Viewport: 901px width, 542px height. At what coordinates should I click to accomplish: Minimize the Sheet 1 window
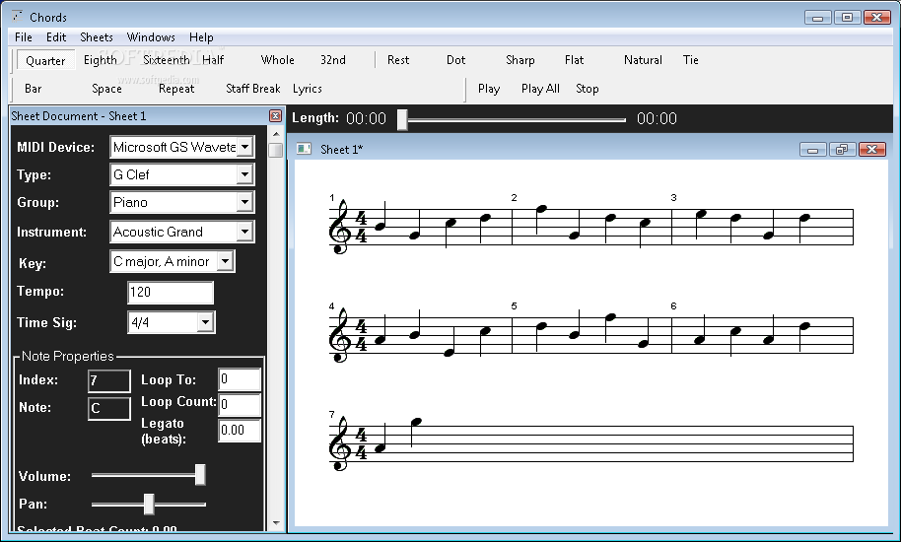pos(812,150)
